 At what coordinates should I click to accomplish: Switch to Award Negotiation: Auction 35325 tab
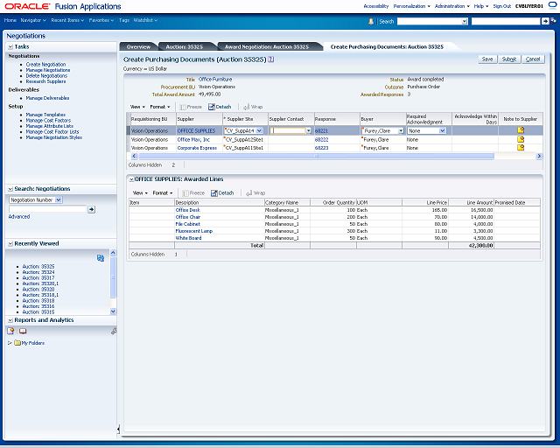(267, 46)
